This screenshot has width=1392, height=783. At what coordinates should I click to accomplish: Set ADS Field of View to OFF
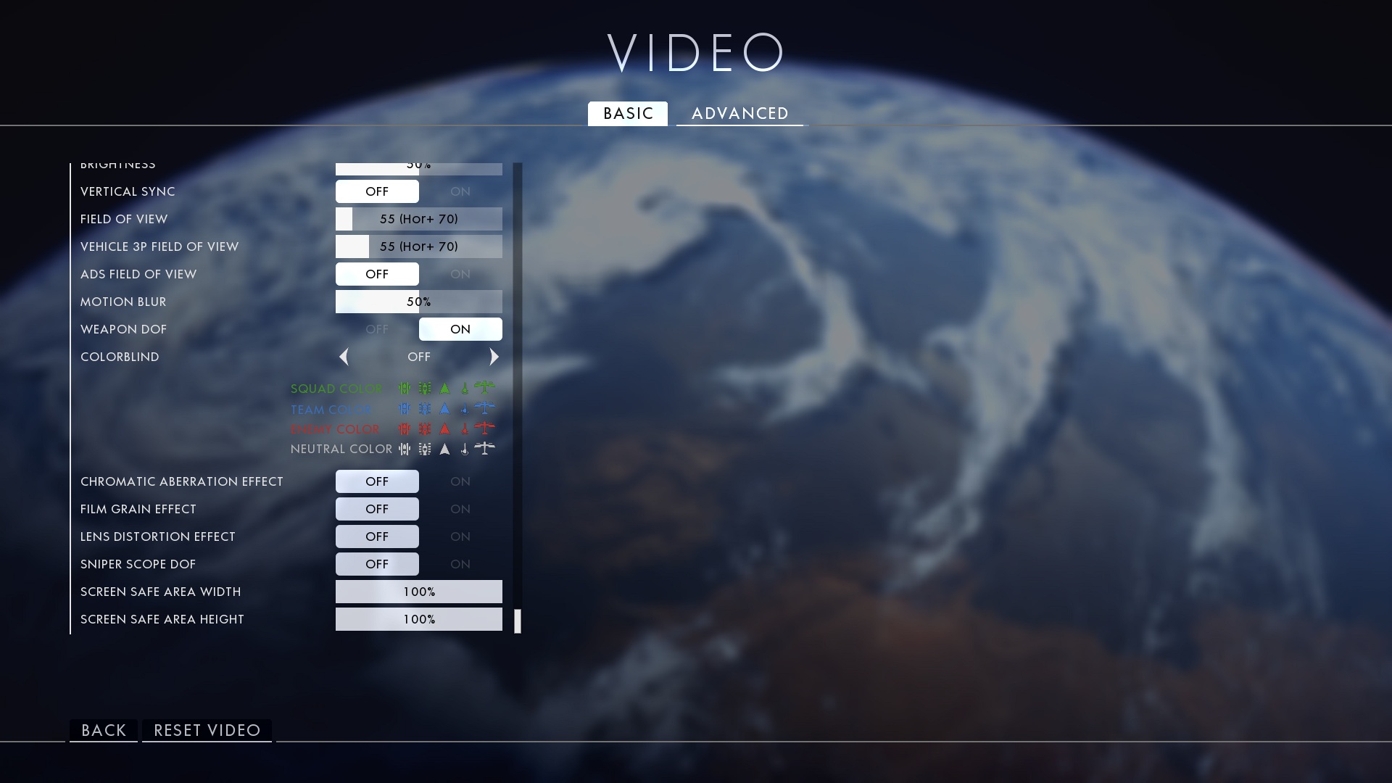[x=377, y=274]
